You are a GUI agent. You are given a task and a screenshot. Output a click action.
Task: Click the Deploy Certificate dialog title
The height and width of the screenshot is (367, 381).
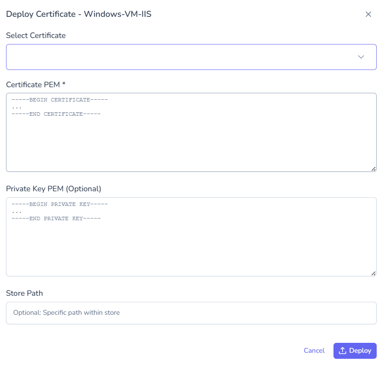point(79,14)
